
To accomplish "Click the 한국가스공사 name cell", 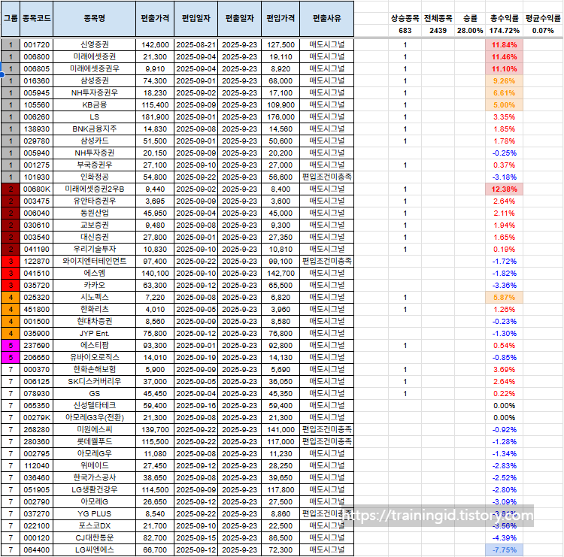I will (94, 478).
